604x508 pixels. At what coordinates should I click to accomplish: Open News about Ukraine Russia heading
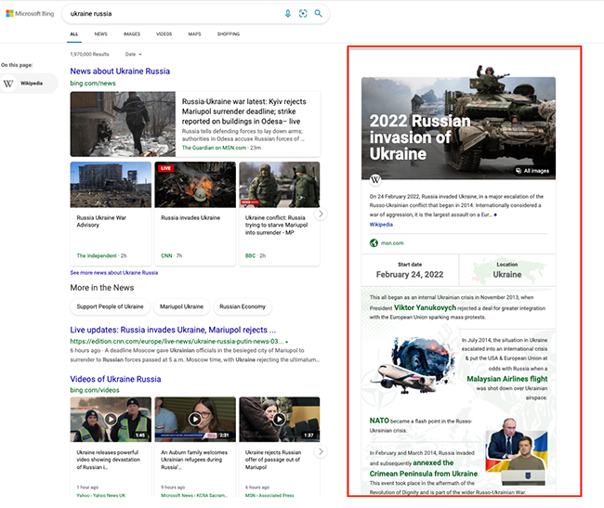[120, 72]
